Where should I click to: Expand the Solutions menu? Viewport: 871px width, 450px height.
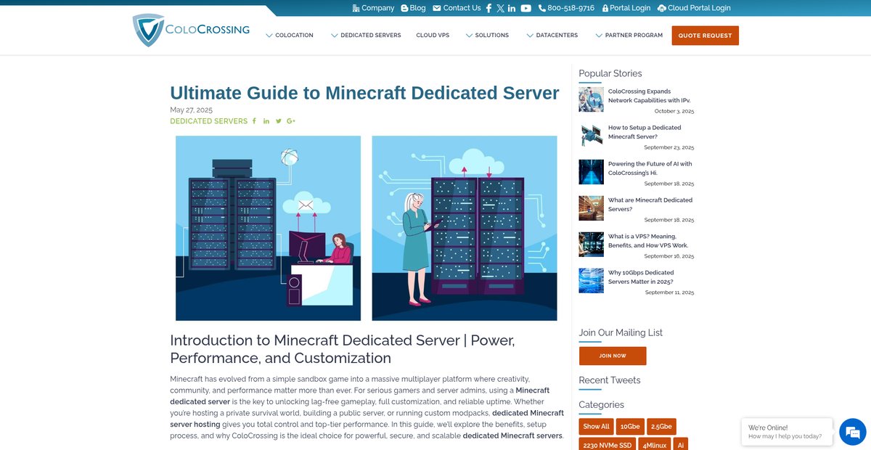(x=487, y=35)
